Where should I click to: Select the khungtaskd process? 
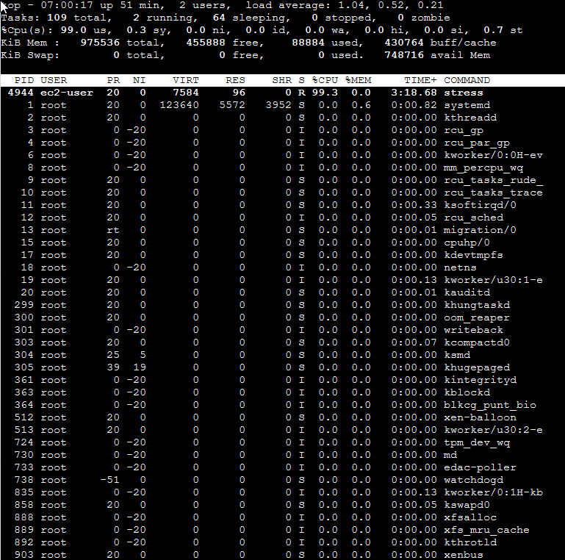tap(477, 305)
